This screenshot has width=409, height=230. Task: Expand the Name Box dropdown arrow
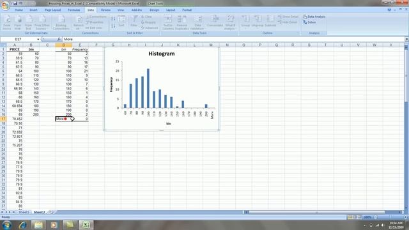point(38,39)
